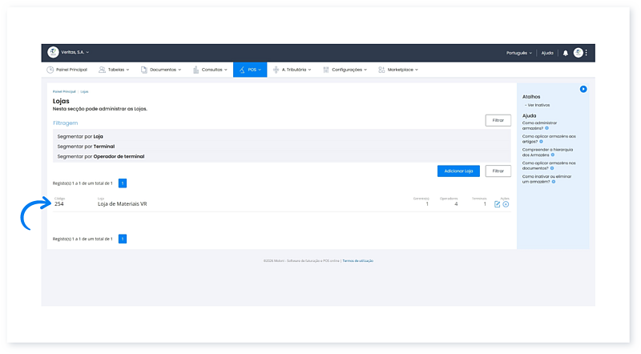Screen dimensions: 641x354
Task: Go to Painel Principal tab
Action: [x=67, y=70]
